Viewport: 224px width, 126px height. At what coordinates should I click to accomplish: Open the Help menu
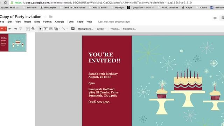(x=89, y=22)
